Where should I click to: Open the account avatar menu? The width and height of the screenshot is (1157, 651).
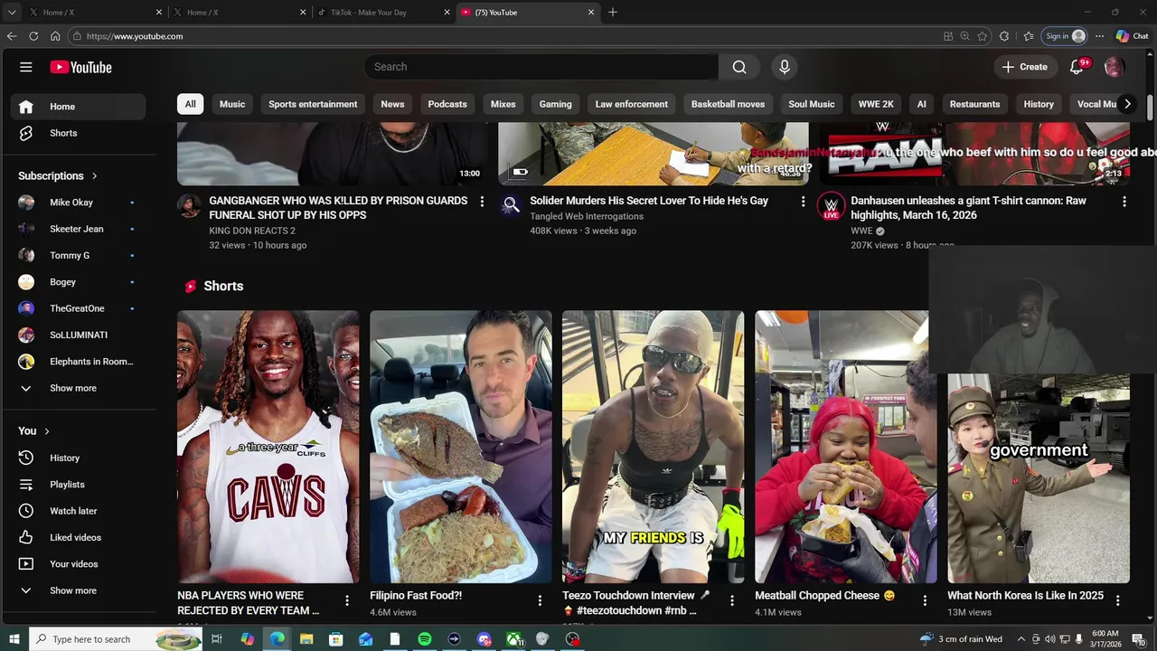pyautogui.click(x=1115, y=67)
